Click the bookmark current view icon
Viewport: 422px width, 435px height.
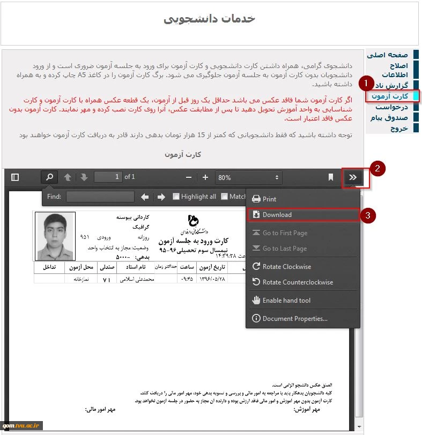coord(331,177)
